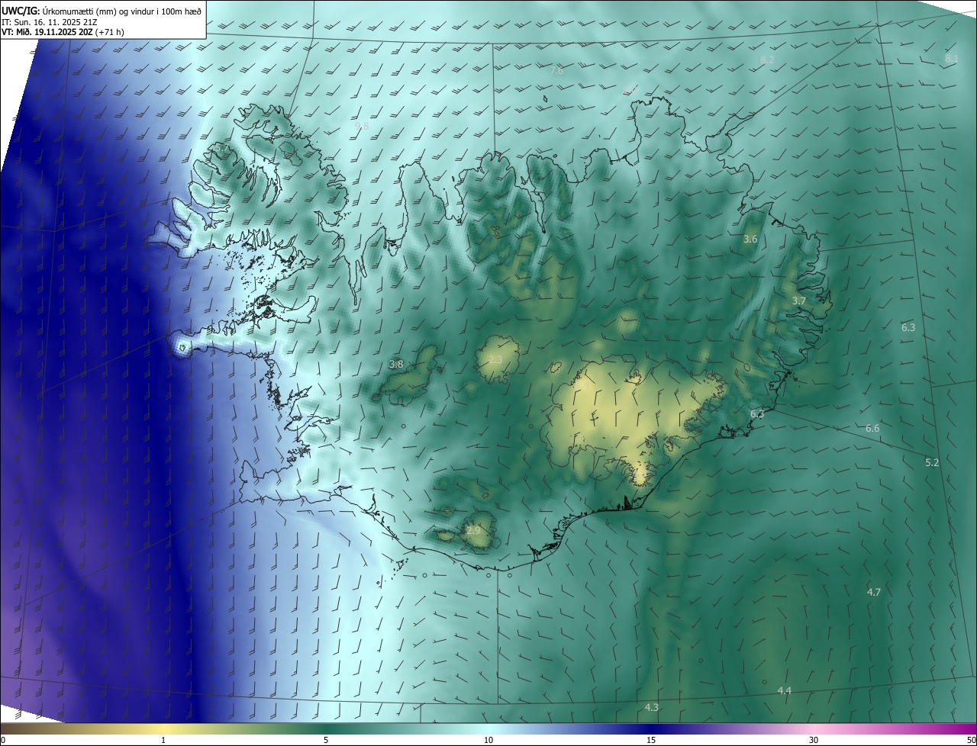
Task: Select the 3.8 value label
Action: click(396, 365)
